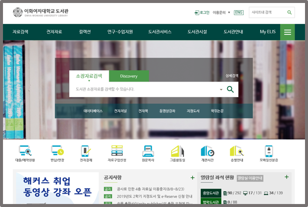Go to the 학위논문 link
Image resolution: width=308 pixels, height=207 pixels.
click(217, 111)
